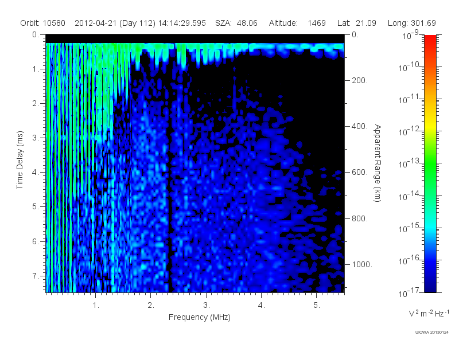Click the 10^-14 colorbar tick label
Viewport: 459px width, 344px height.
410,196
